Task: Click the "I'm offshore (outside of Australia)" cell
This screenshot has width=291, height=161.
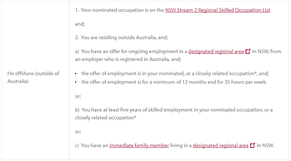Action: coord(33,77)
